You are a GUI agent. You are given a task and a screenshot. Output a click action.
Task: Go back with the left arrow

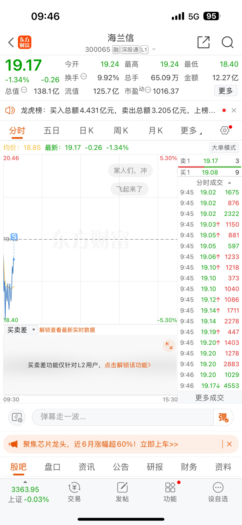(x=11, y=42)
